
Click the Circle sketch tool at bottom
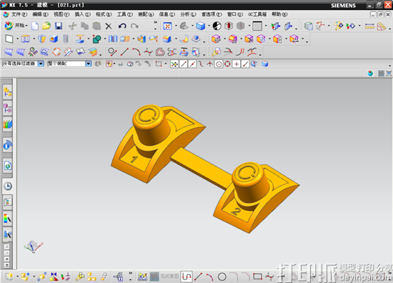222,277
